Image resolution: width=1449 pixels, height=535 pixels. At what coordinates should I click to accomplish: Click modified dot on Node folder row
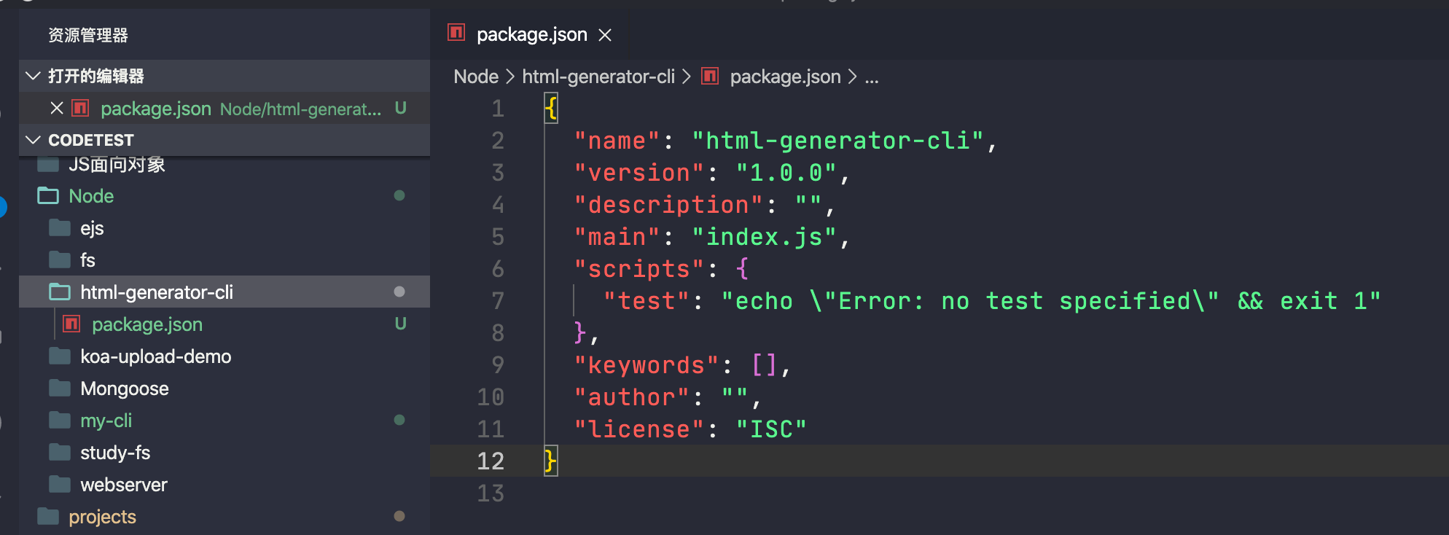pyautogui.click(x=399, y=195)
